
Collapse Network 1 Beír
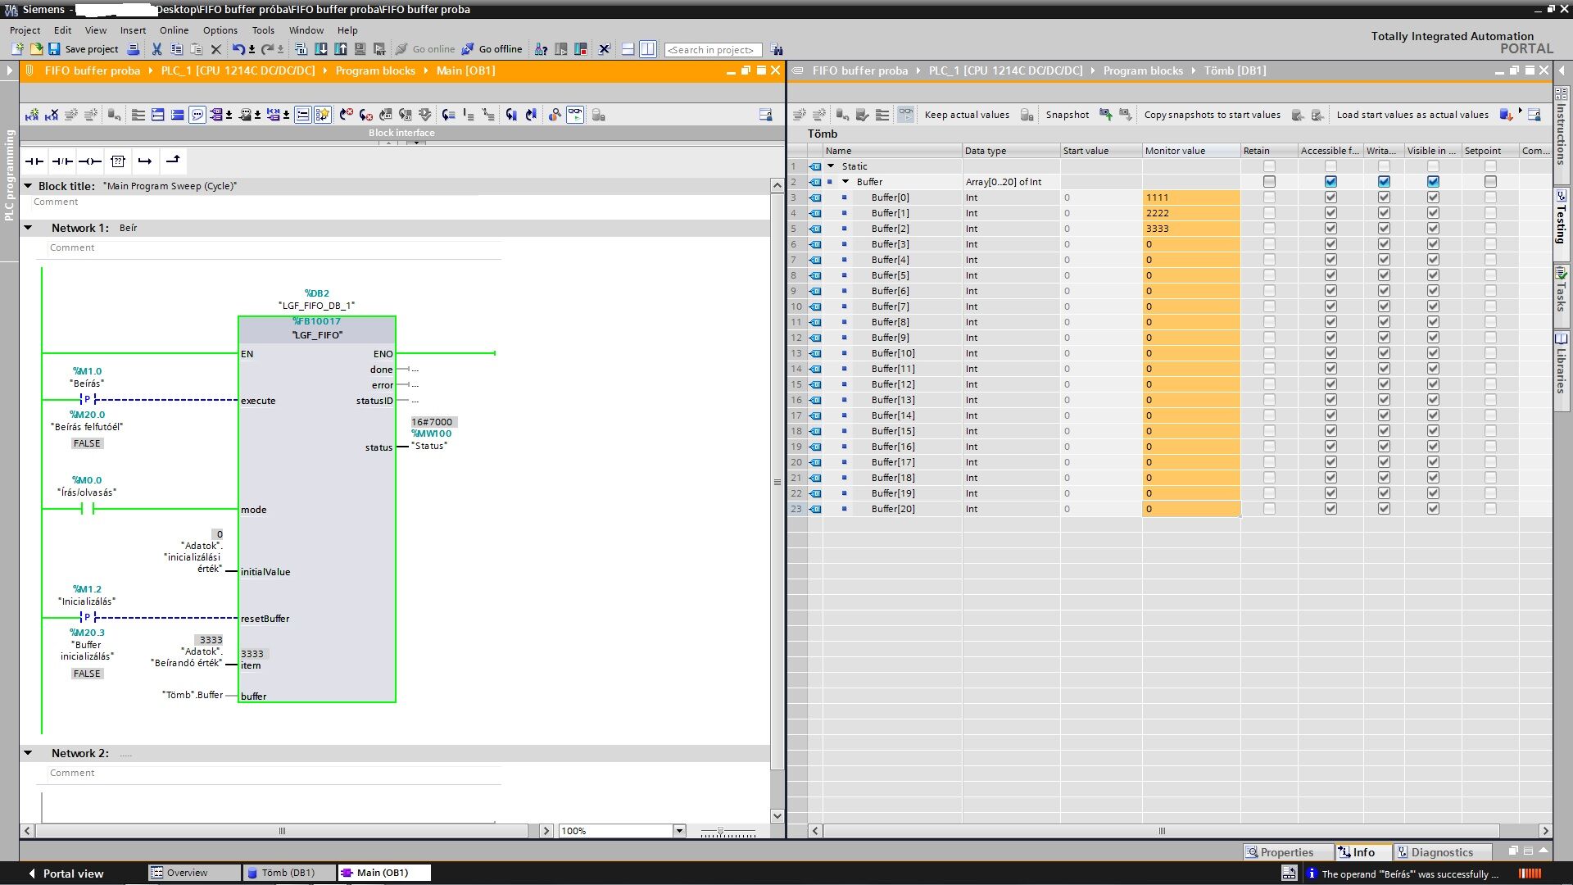(x=28, y=228)
